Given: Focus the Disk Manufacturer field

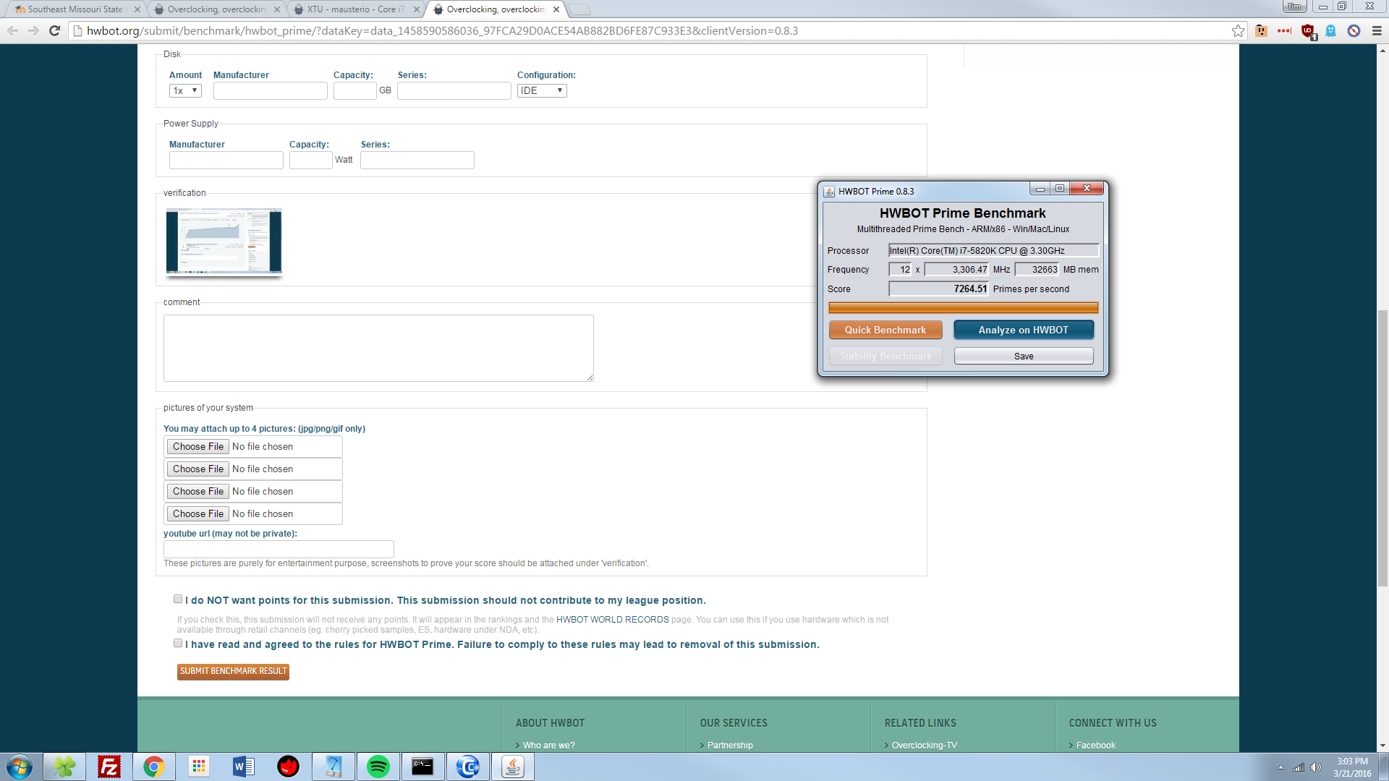Looking at the screenshot, I should click(271, 90).
